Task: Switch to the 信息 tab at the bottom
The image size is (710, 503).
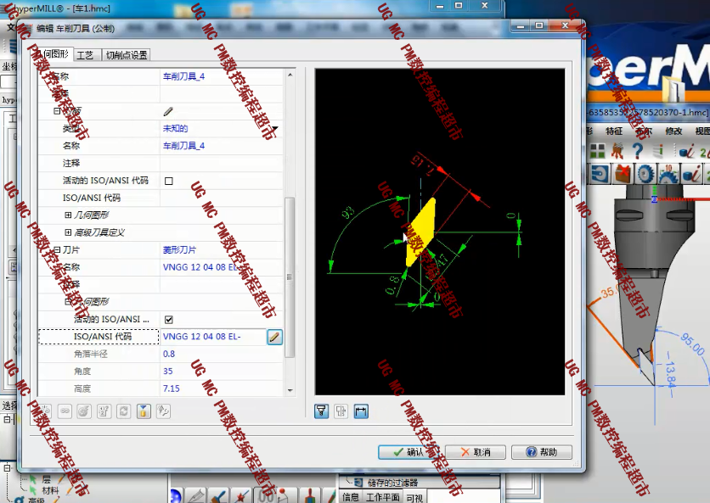Action: tap(351, 497)
